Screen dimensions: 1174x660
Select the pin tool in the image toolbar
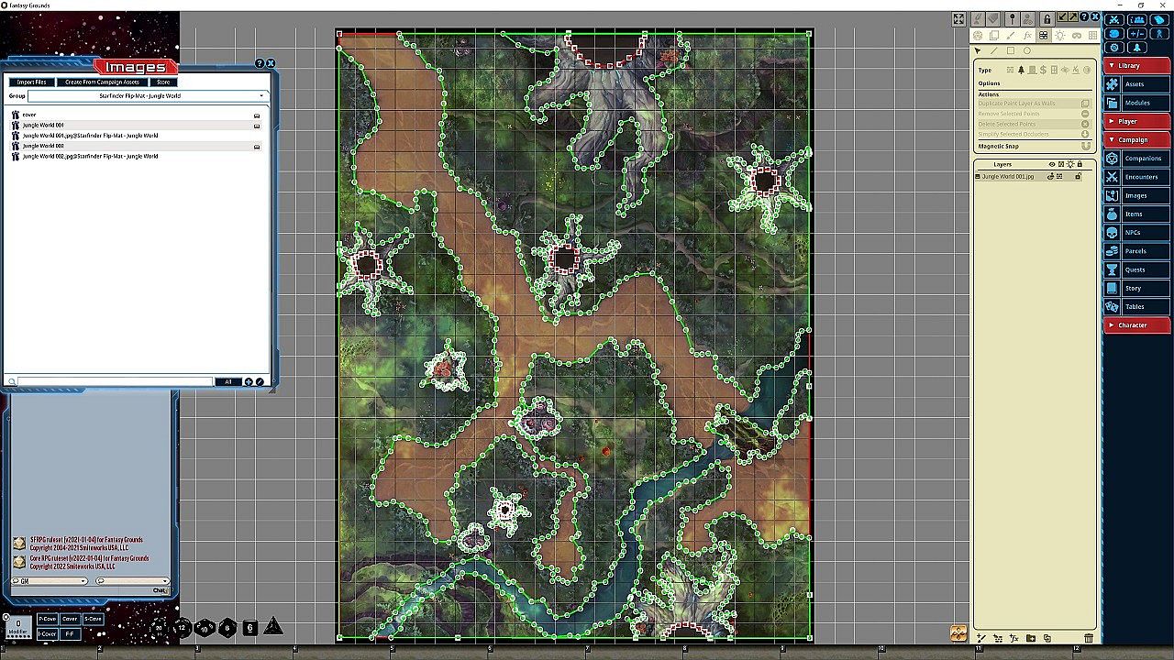pyautogui.click(x=1012, y=19)
